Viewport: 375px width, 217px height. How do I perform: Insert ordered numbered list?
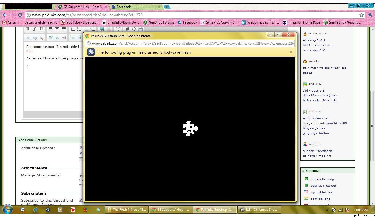click(73, 29)
